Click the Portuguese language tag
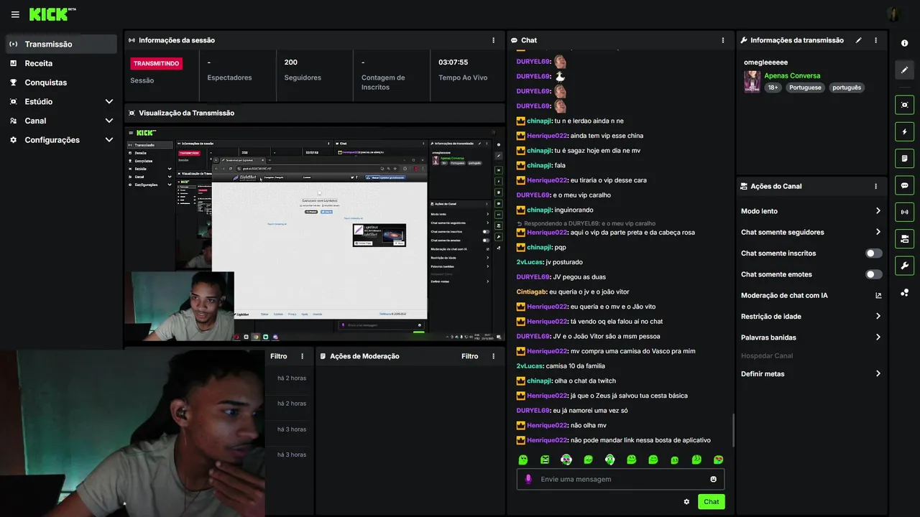Viewport: 920px width, 517px height. [x=805, y=88]
